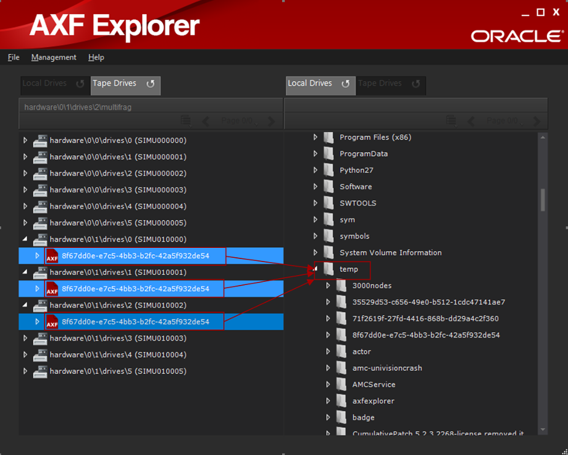Click the ProgramData folder icon

(328, 153)
